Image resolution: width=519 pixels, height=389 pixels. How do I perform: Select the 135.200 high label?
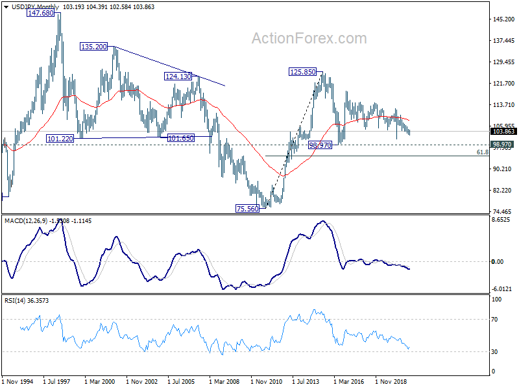tap(94, 47)
